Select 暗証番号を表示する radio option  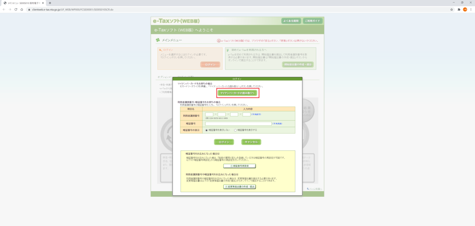pos(236,130)
